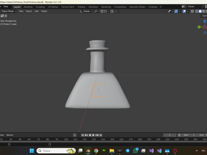Open the Transform Pivot Point menu
The width and height of the screenshot is (207, 155).
97,11
